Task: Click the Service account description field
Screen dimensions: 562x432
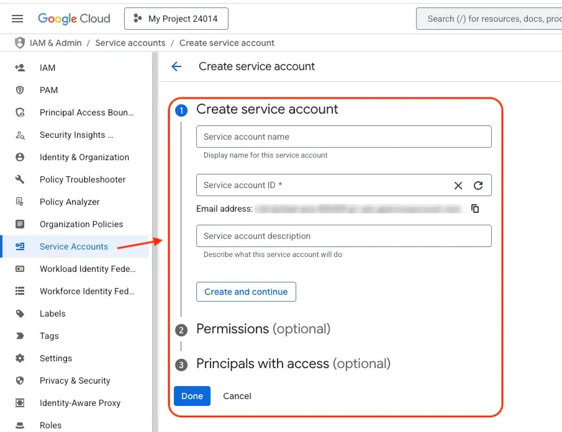Action: [343, 236]
